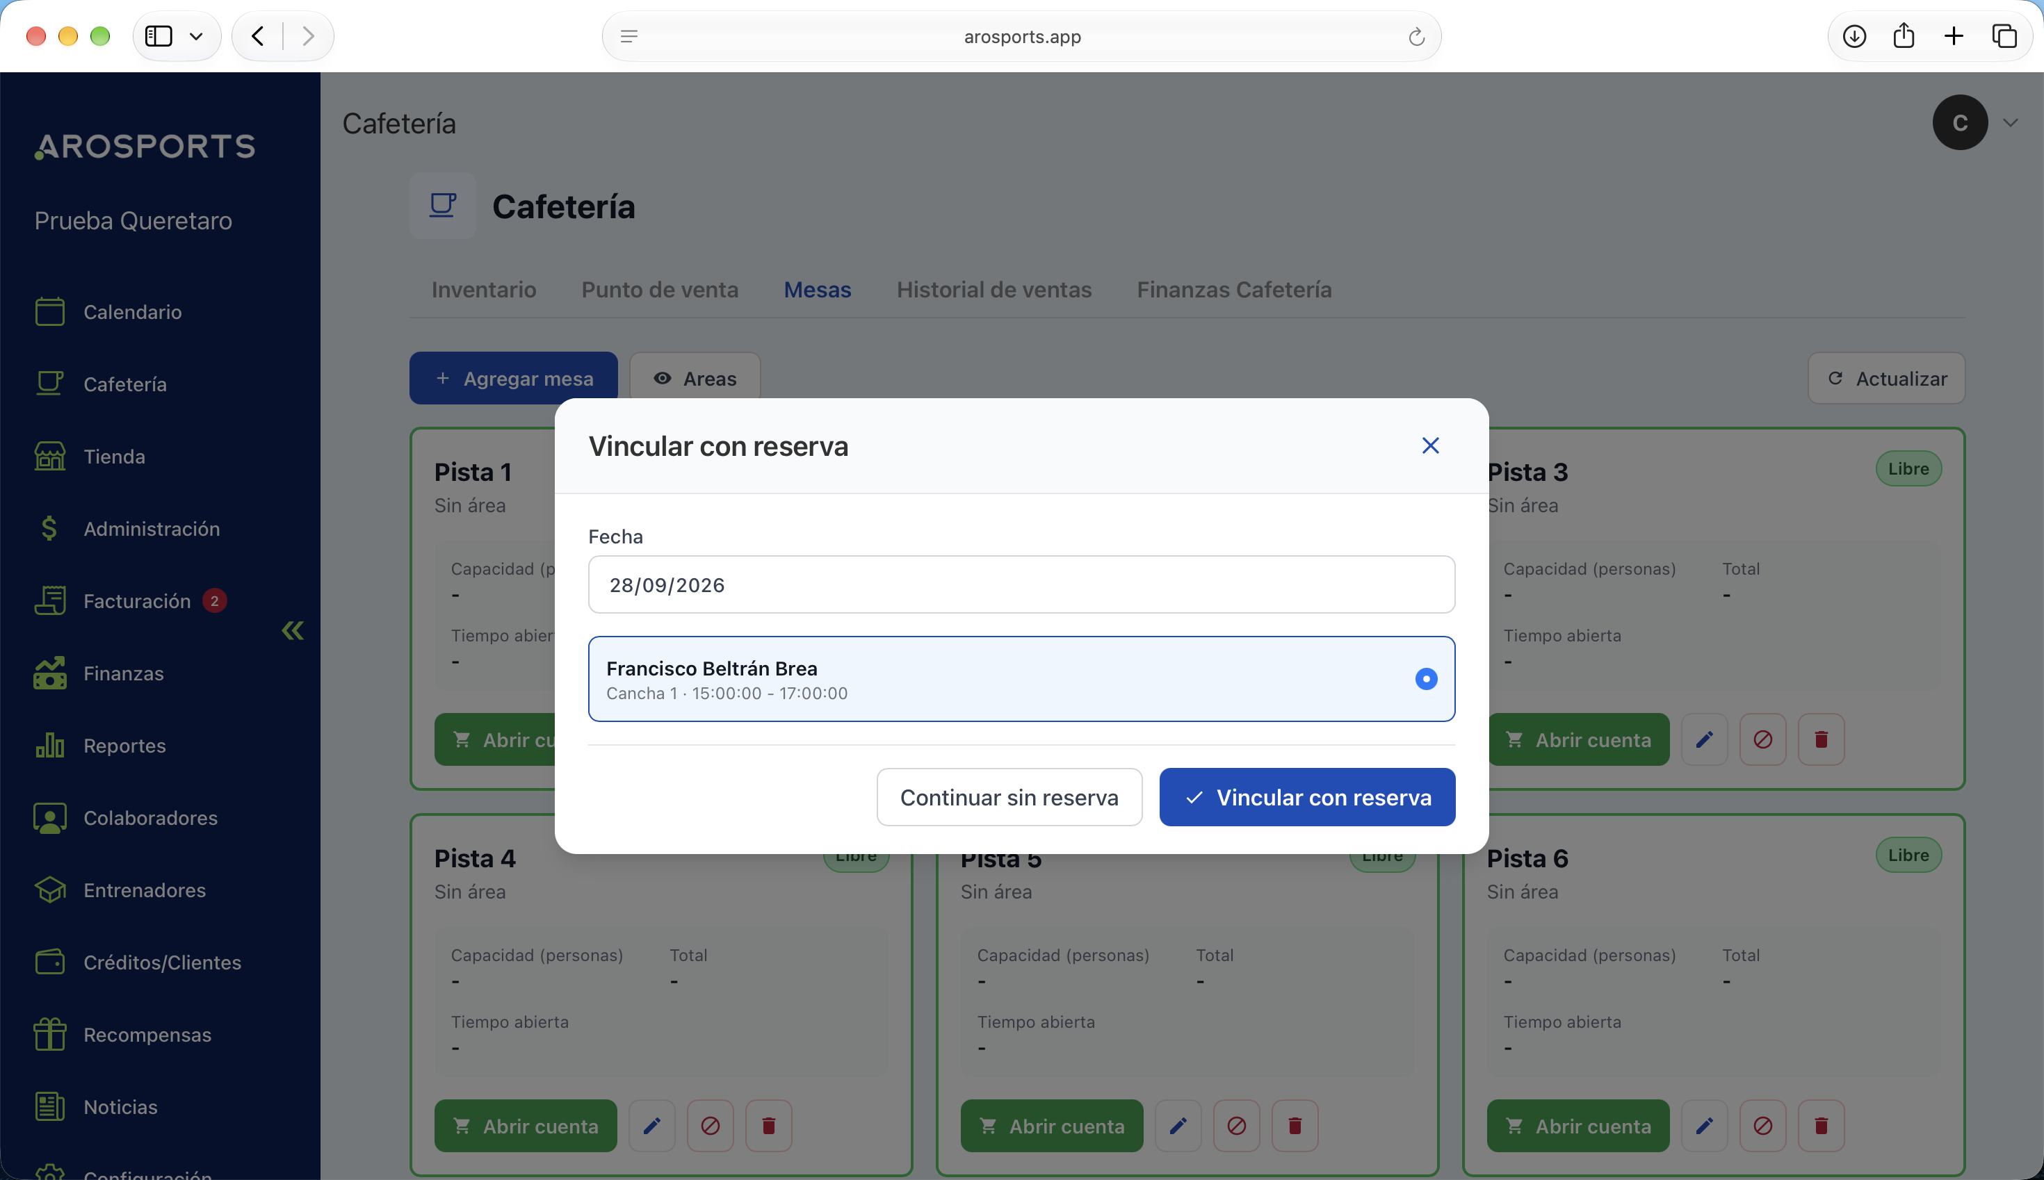Click the AROSPORTS logo
Viewport: 2044px width, 1180px height.
tap(145, 146)
